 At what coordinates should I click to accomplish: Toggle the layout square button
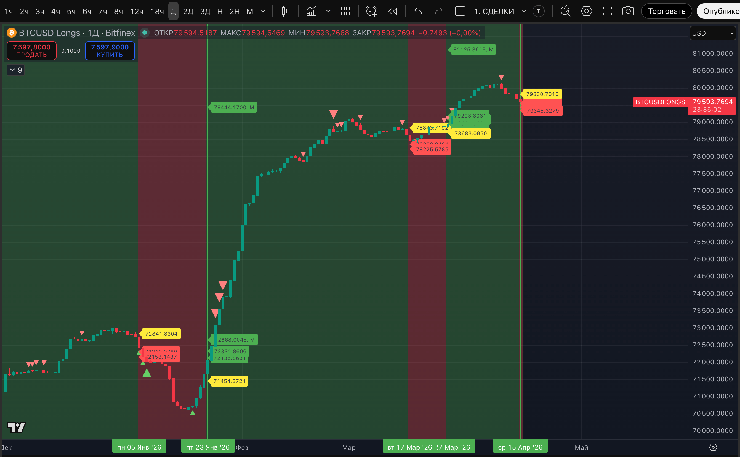460,12
